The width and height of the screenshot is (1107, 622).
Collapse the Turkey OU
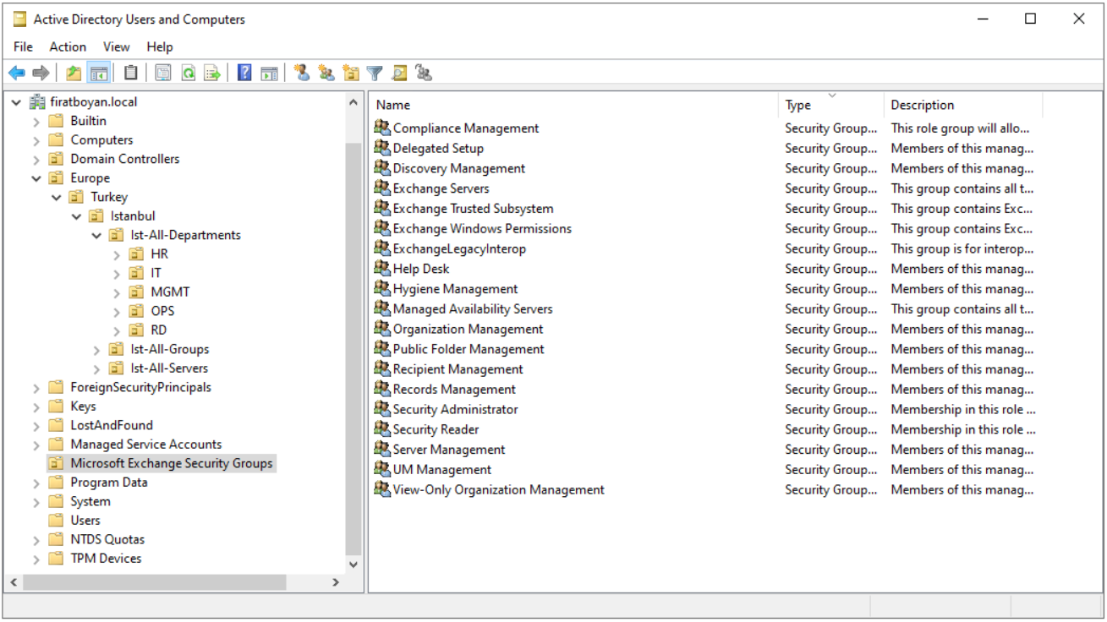coord(57,197)
